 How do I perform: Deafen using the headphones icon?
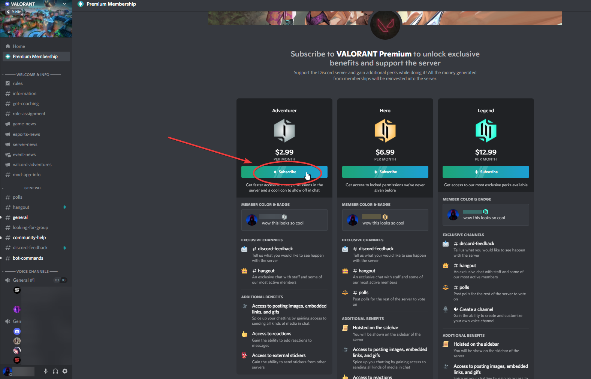[55, 371]
